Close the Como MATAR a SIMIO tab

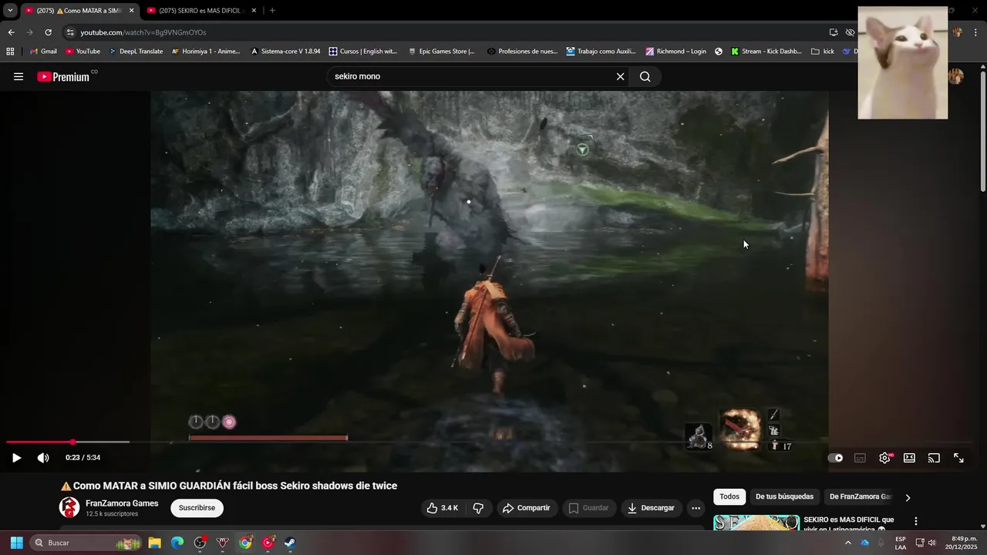click(131, 11)
